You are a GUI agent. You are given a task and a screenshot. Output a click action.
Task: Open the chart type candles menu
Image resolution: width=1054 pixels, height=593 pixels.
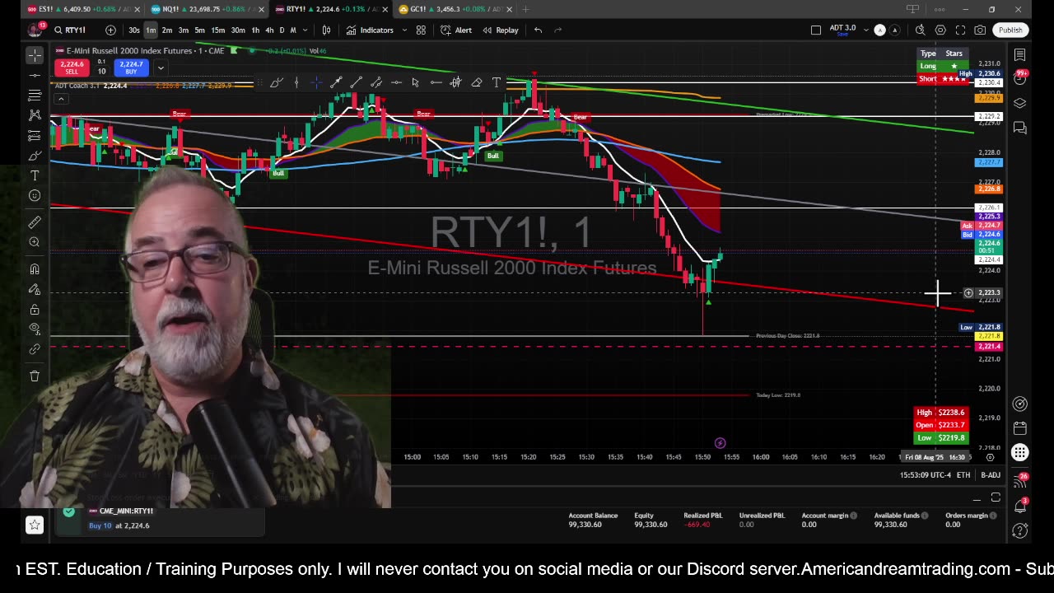(326, 30)
